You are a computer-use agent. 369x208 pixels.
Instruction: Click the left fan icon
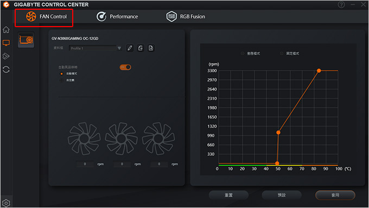[84, 138]
